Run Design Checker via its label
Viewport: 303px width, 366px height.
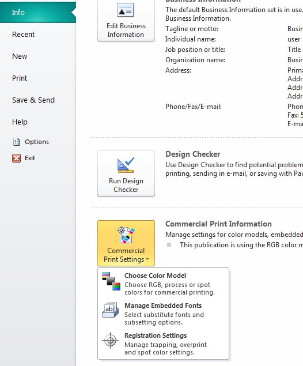[126, 185]
